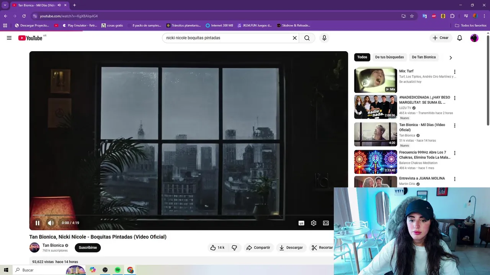The height and width of the screenshot is (275, 490).
Task: Start voice search with microphone icon
Action: pos(324,38)
